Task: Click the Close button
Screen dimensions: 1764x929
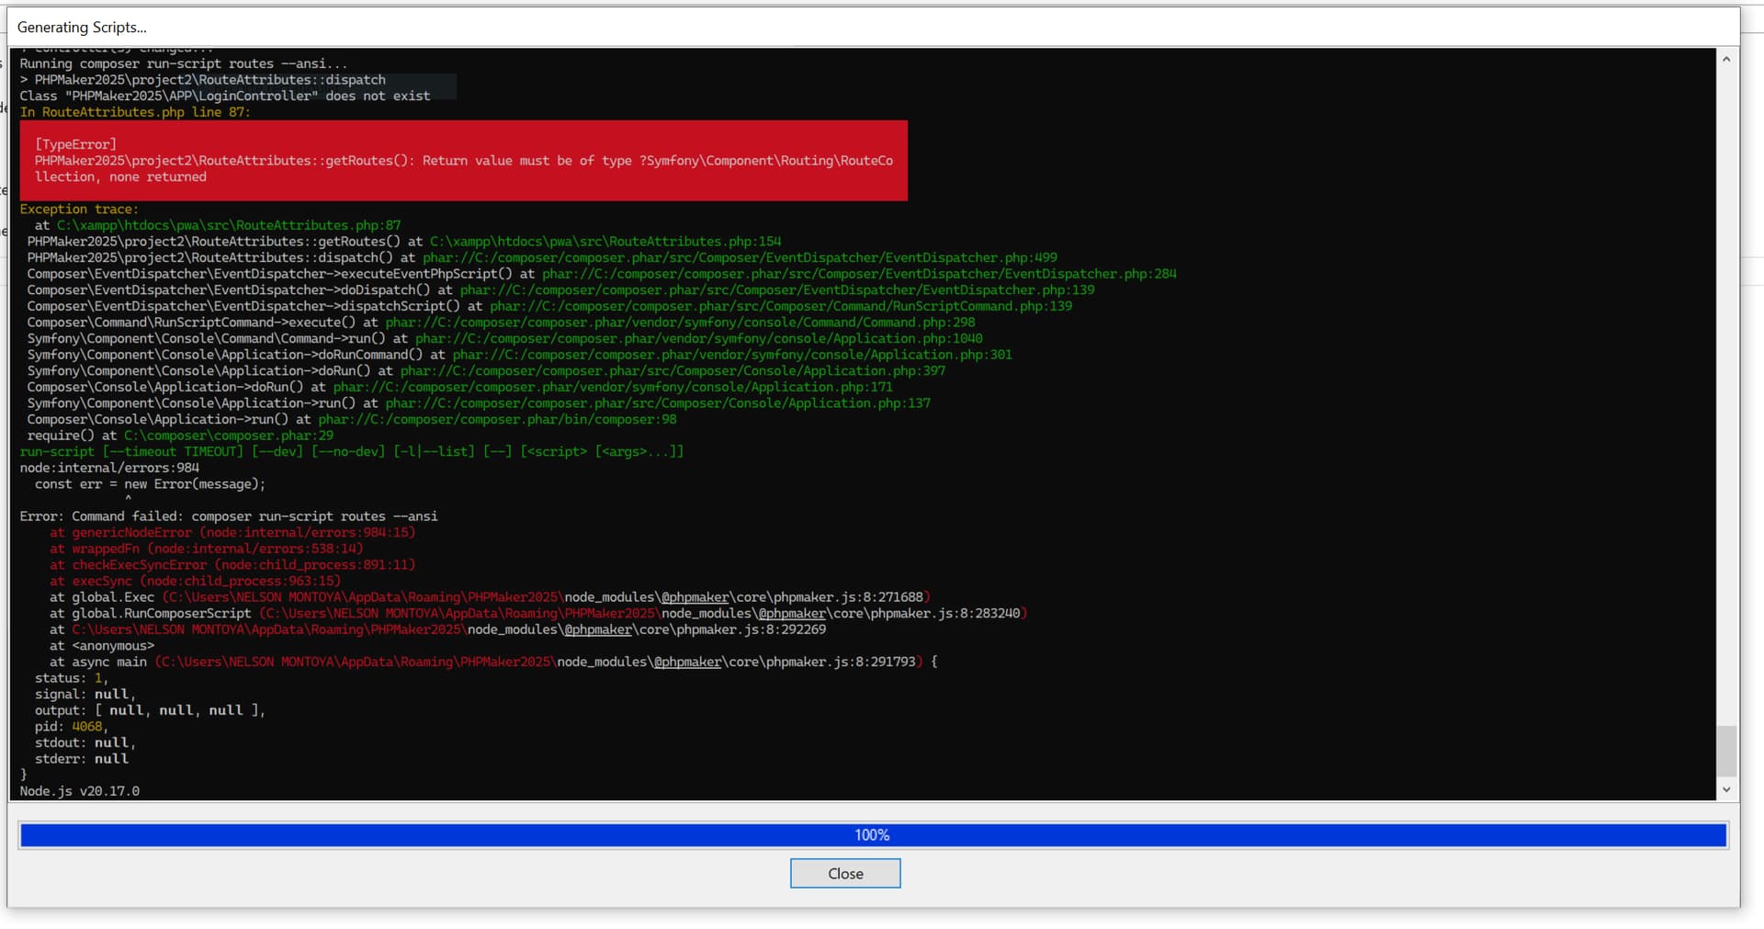Action: pos(844,873)
